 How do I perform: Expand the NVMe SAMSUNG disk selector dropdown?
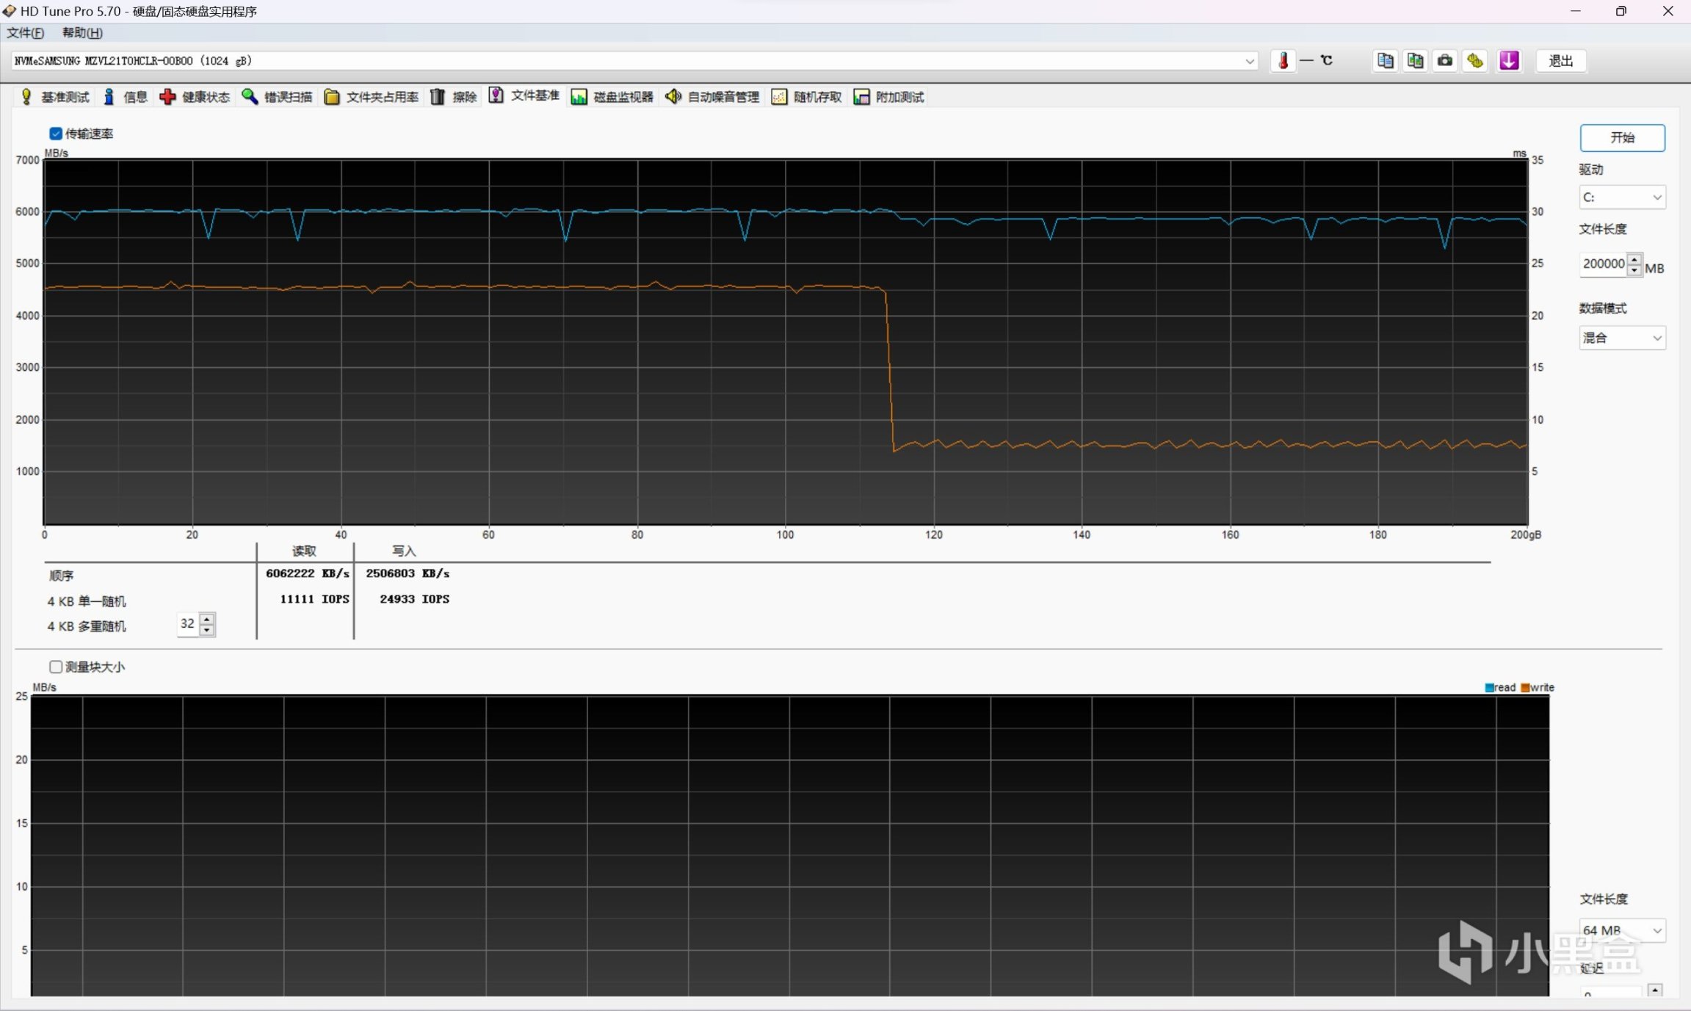1249,62
